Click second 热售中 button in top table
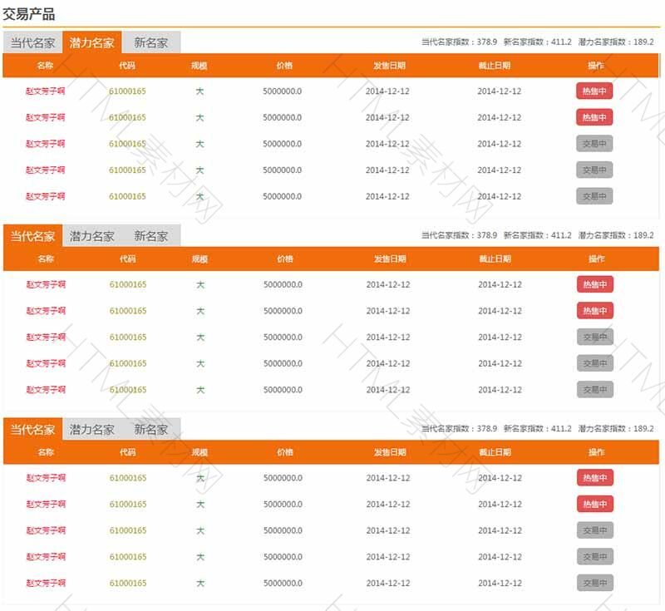Image resolution: width=665 pixels, height=611 pixels. click(594, 118)
